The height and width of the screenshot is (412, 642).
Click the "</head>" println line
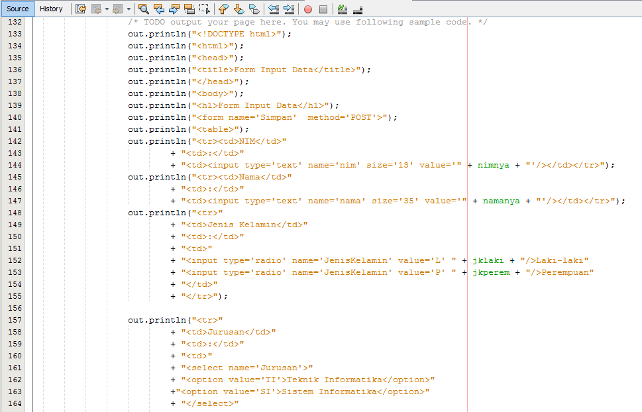click(x=188, y=81)
